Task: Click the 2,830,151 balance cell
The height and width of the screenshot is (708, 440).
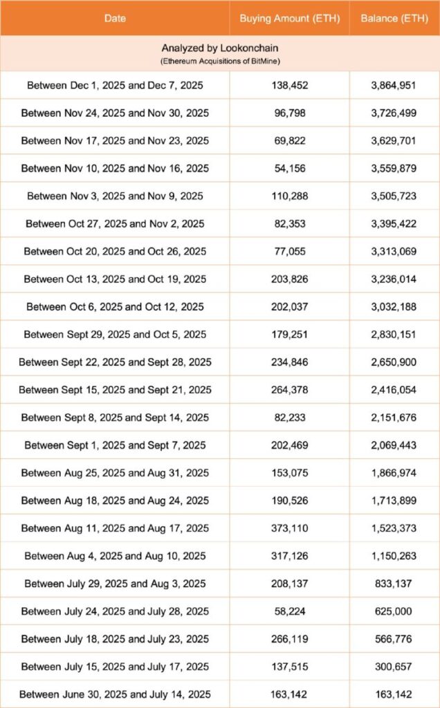Action: pyautogui.click(x=394, y=335)
